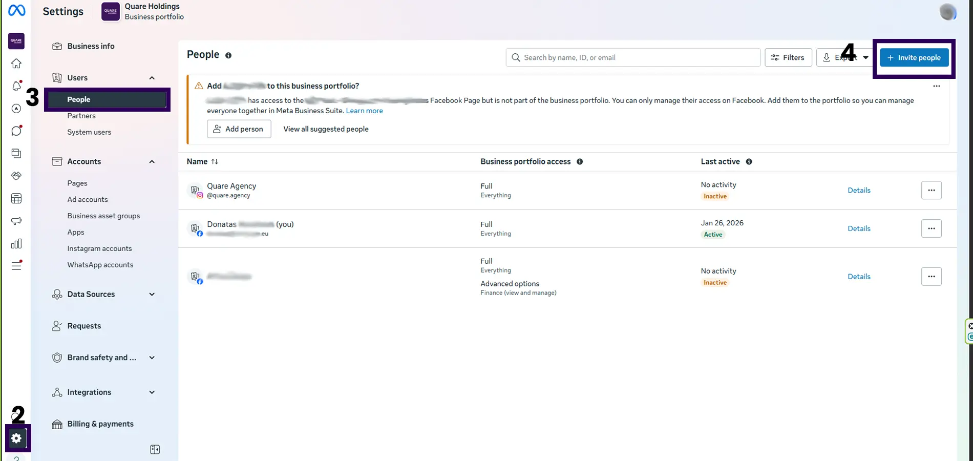Focus the search by name, ID, or email field

633,57
